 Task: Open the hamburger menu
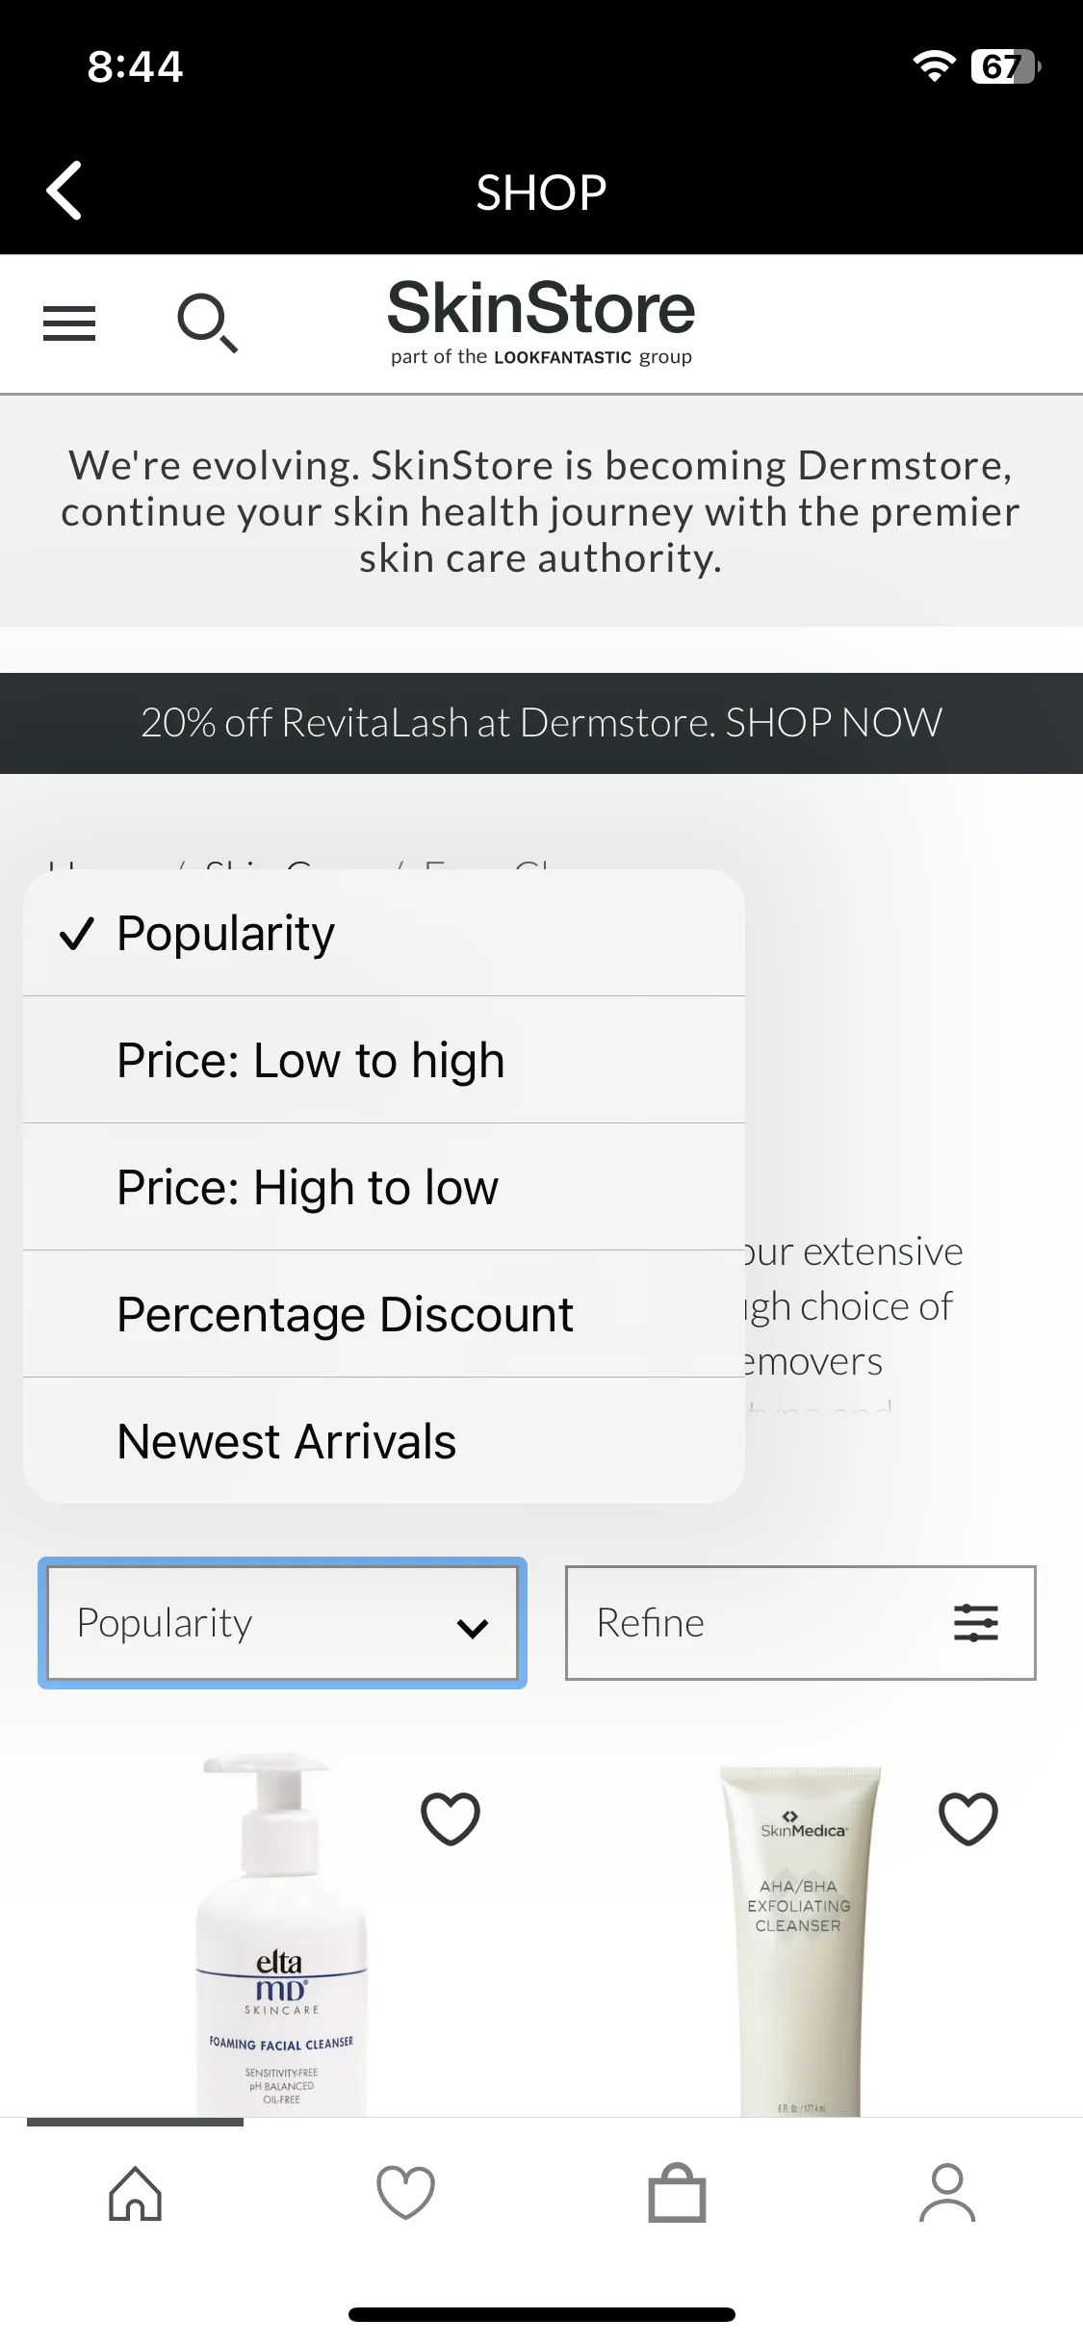[x=69, y=323]
